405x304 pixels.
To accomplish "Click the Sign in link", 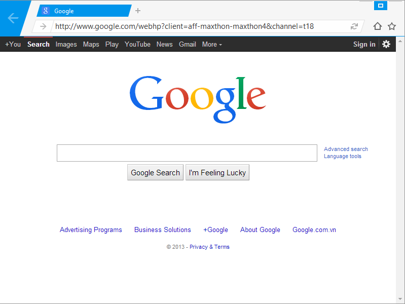I will 364,45.
